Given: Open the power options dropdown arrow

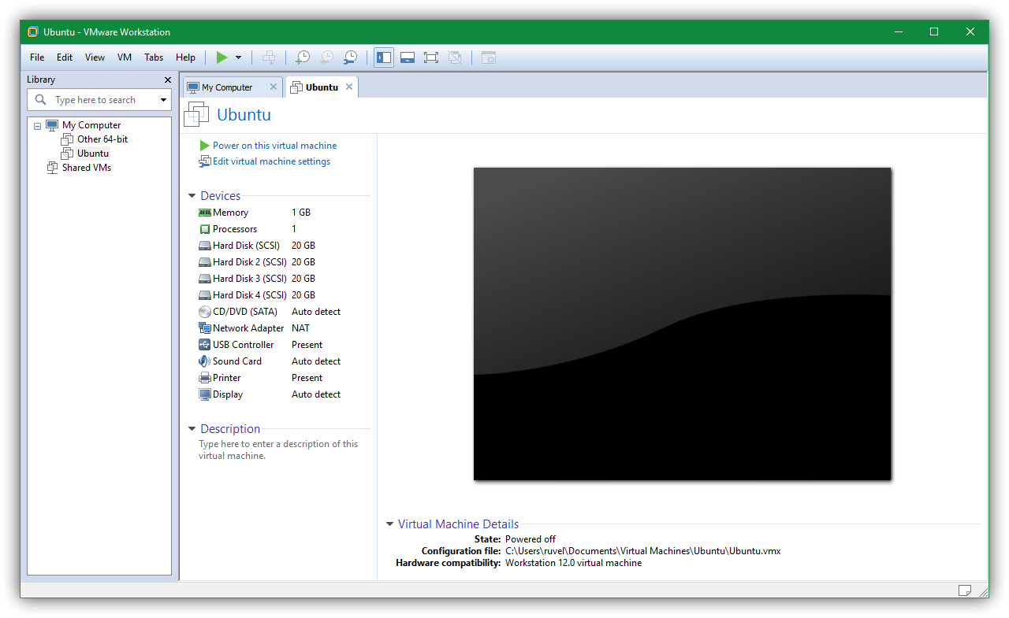Looking at the screenshot, I should tap(238, 57).
